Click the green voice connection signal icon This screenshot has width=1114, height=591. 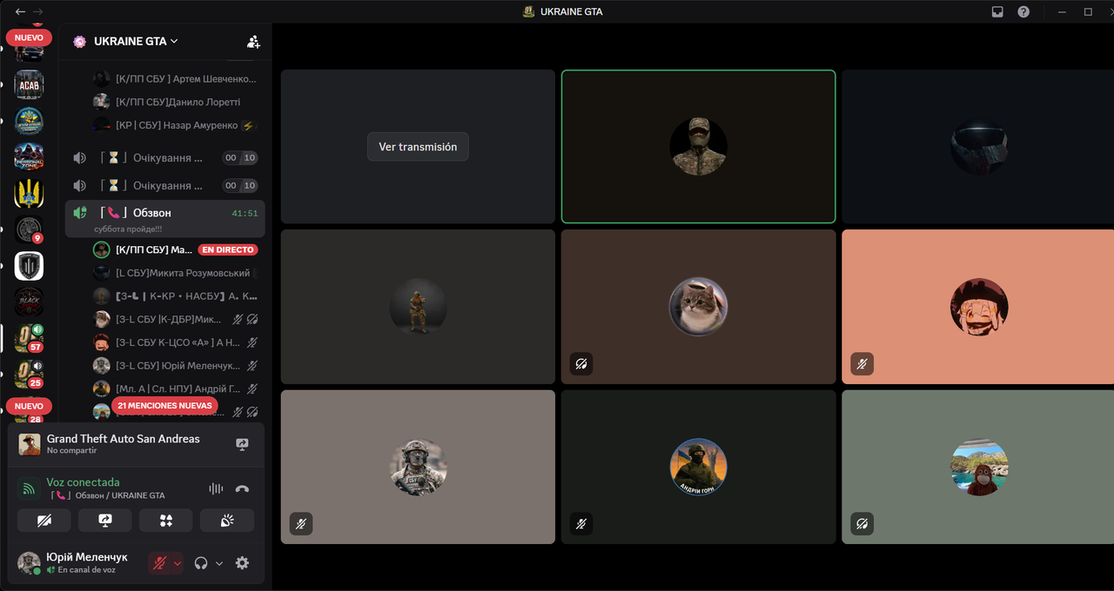point(30,488)
